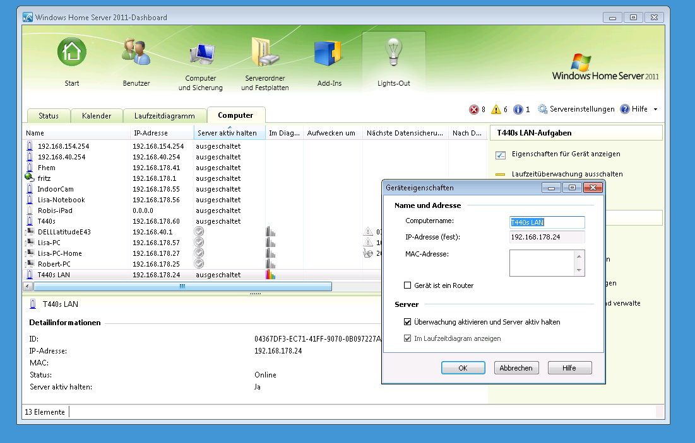The width and height of the screenshot is (695, 443).
Task: Click the Computername text field
Action: pyautogui.click(x=547, y=222)
